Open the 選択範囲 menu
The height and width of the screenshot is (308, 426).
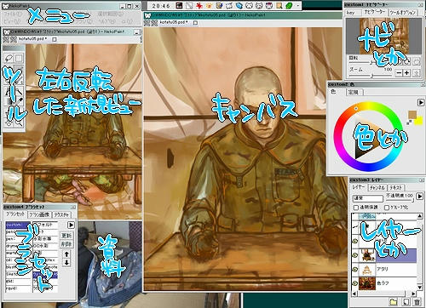click(x=111, y=14)
